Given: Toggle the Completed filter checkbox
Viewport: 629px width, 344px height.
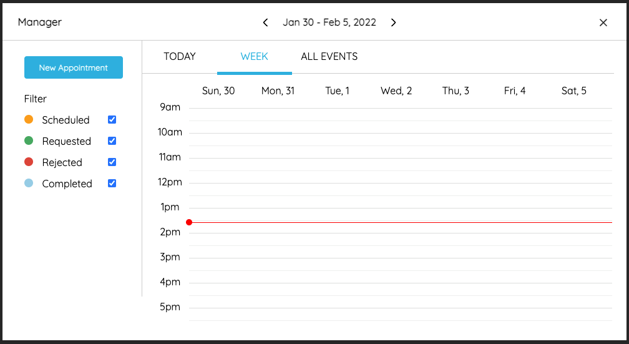Looking at the screenshot, I should pos(112,183).
